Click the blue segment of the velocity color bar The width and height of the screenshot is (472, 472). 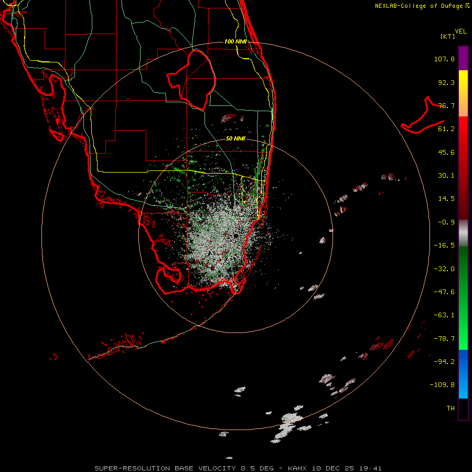[x=463, y=374]
